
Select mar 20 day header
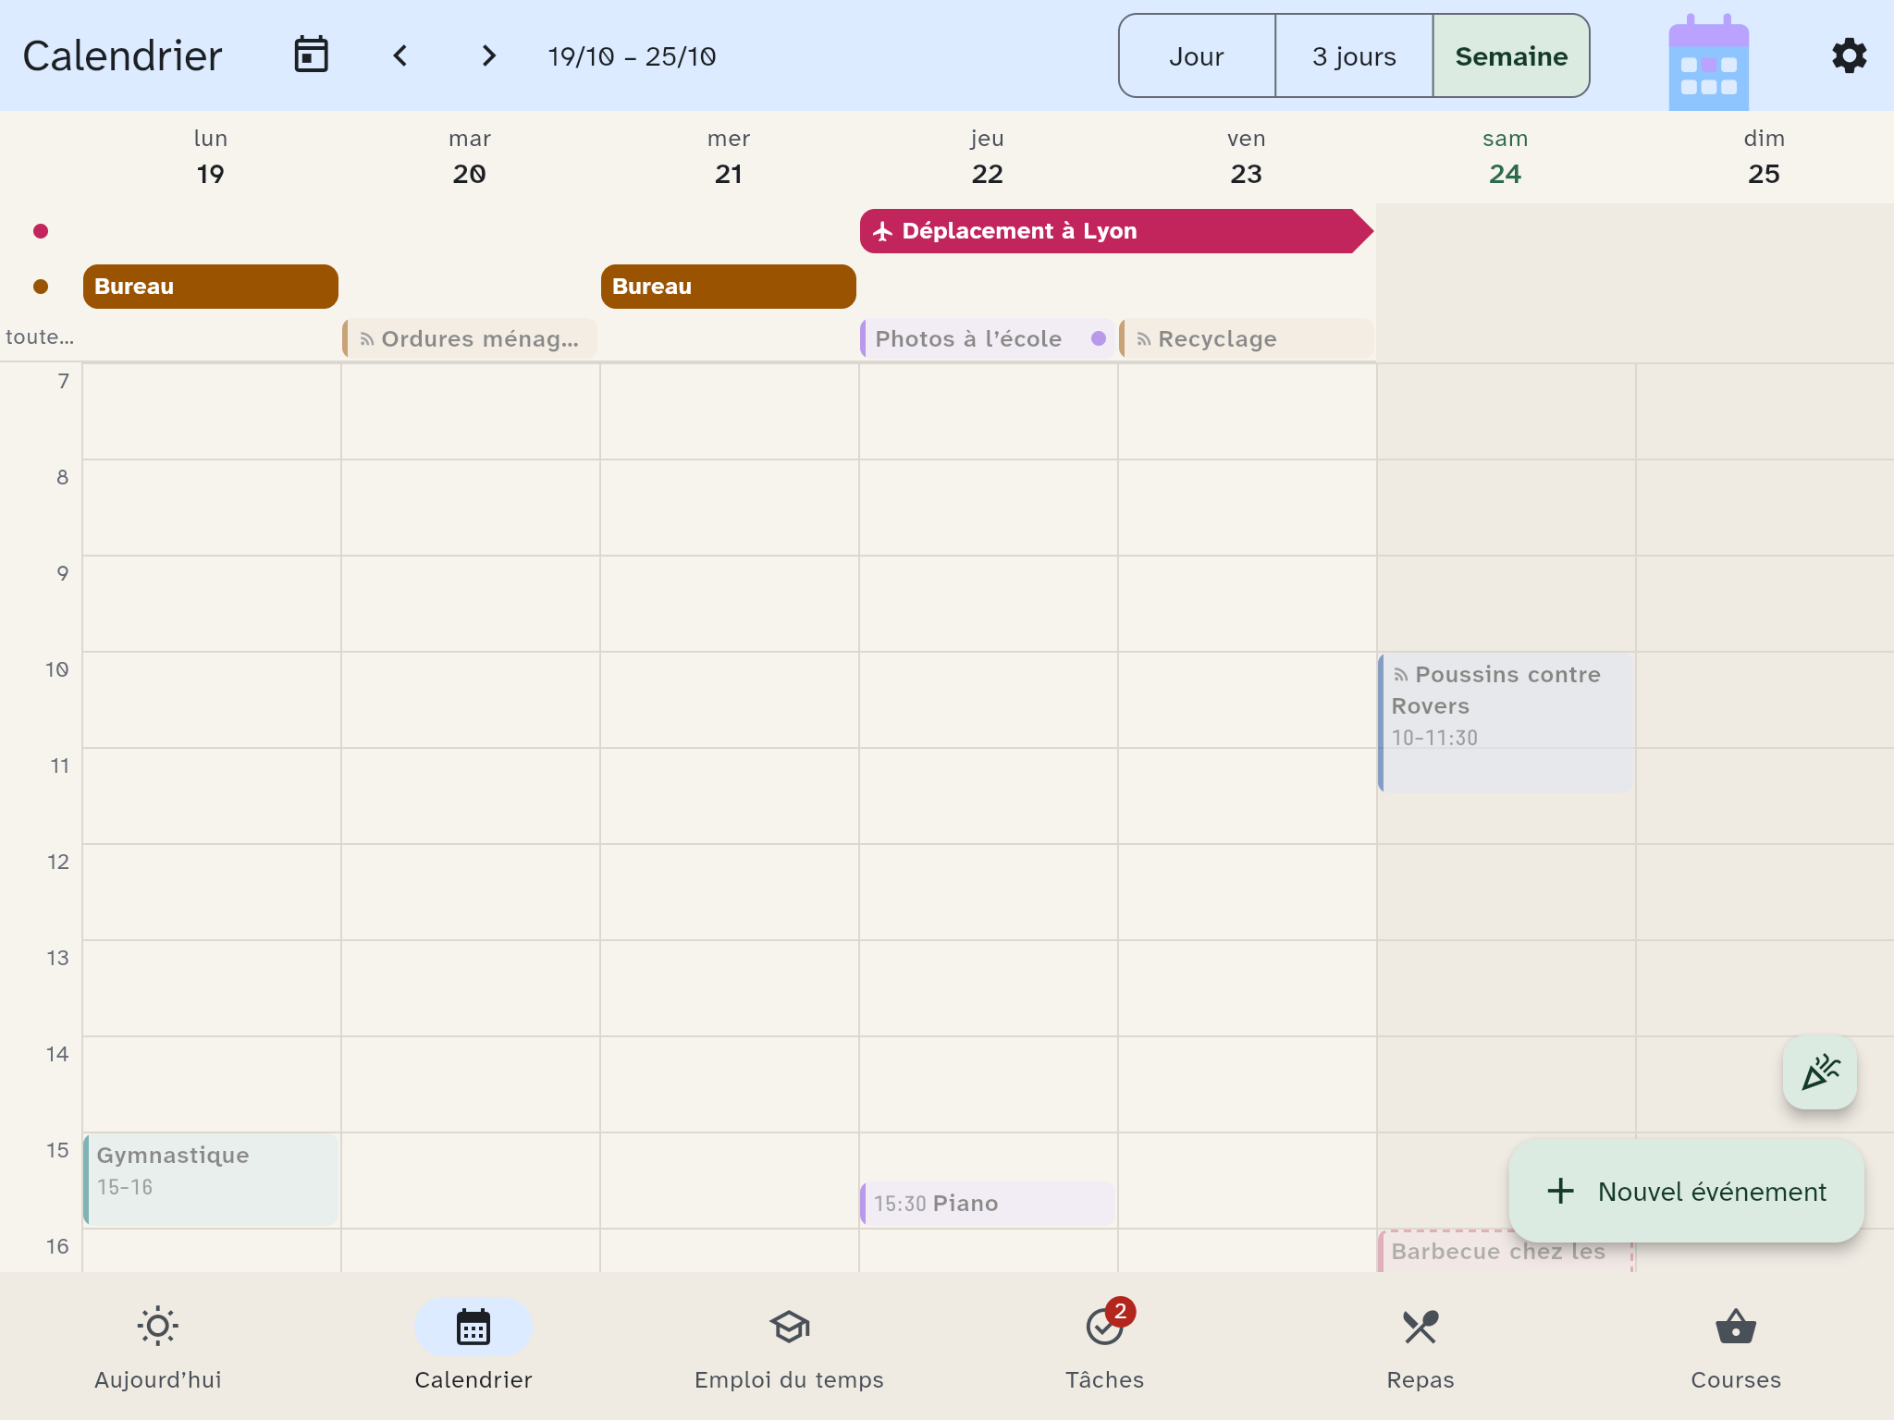pos(470,157)
